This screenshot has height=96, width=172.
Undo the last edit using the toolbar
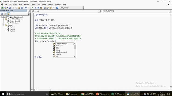pyautogui.click(x=26, y=8)
